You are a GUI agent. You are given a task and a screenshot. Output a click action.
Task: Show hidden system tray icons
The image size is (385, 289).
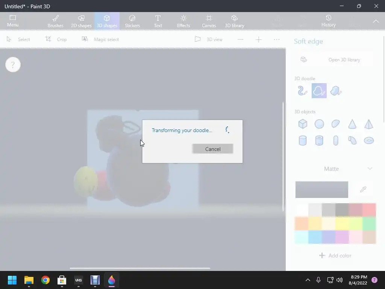click(x=308, y=280)
